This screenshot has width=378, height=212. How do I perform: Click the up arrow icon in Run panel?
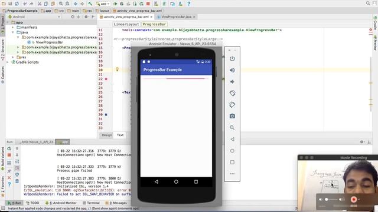17,148
